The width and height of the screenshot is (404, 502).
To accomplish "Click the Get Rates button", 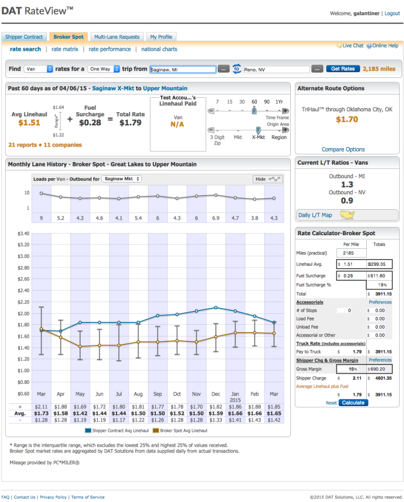I will click(343, 69).
